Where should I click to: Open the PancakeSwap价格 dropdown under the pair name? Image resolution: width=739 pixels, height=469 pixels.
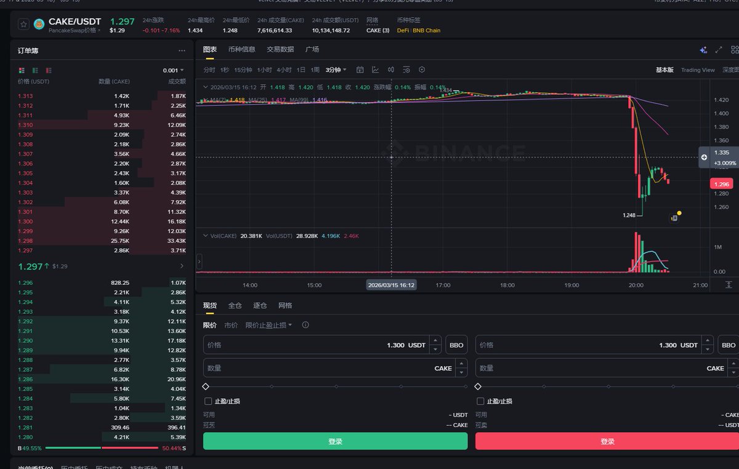pos(75,30)
